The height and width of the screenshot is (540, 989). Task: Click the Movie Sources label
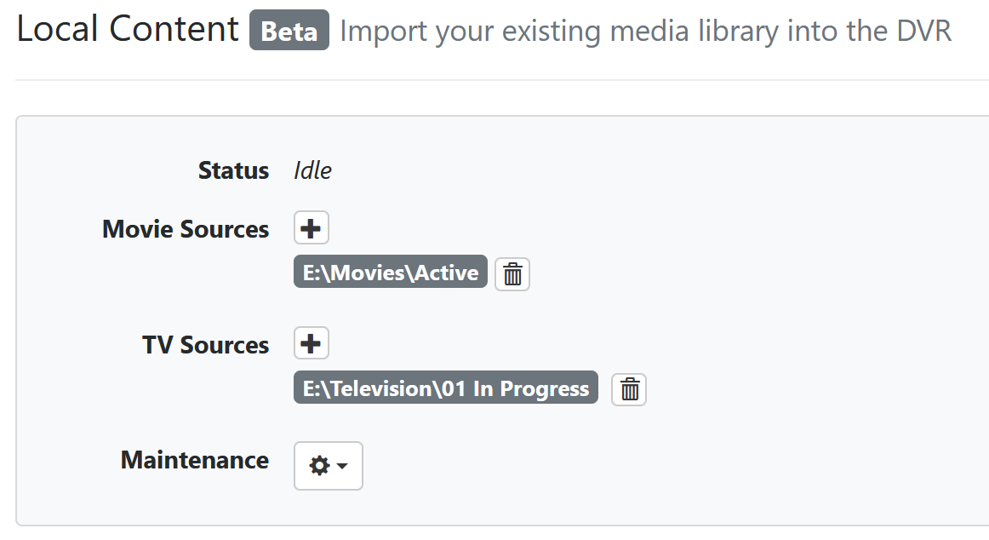(186, 229)
